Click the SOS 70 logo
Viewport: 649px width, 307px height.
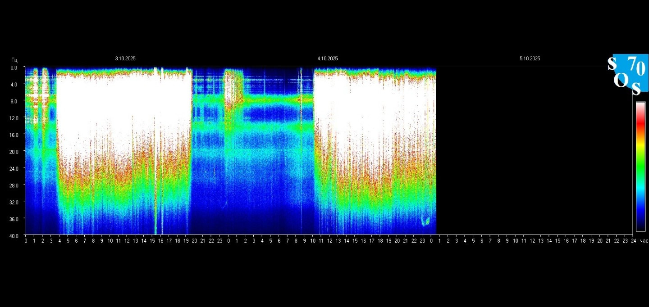pos(628,75)
